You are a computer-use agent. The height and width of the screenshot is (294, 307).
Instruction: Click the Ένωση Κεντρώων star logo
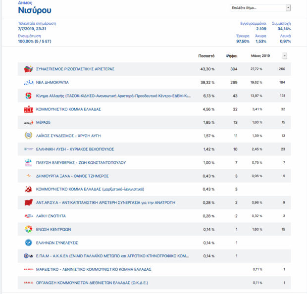(28, 229)
